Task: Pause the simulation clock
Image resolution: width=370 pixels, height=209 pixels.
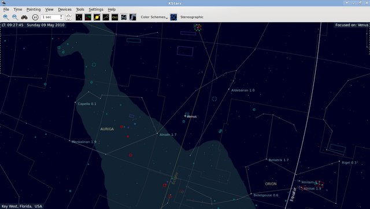Action: (x=35, y=17)
